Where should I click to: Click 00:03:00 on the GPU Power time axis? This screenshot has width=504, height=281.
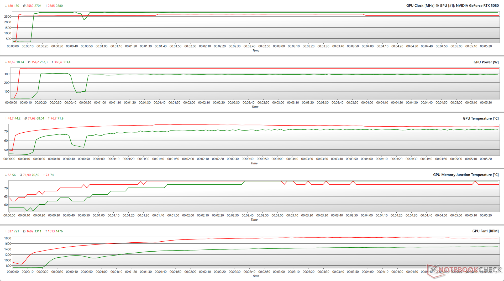point(278,103)
